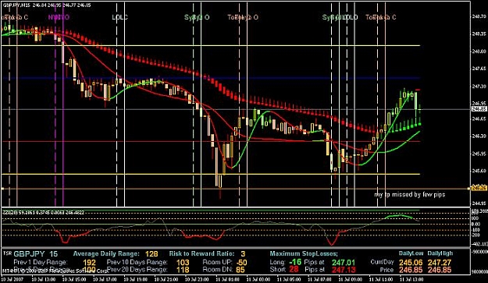Click the daily low value 245.06
The width and height of the screenshot is (488, 283).
click(x=411, y=263)
